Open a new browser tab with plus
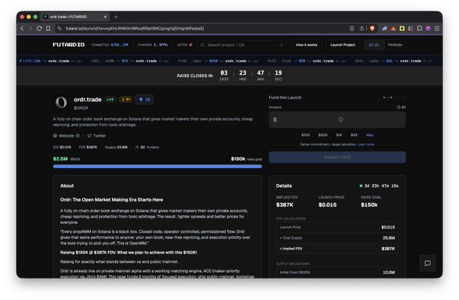The height and width of the screenshot is (300, 459). [116, 17]
